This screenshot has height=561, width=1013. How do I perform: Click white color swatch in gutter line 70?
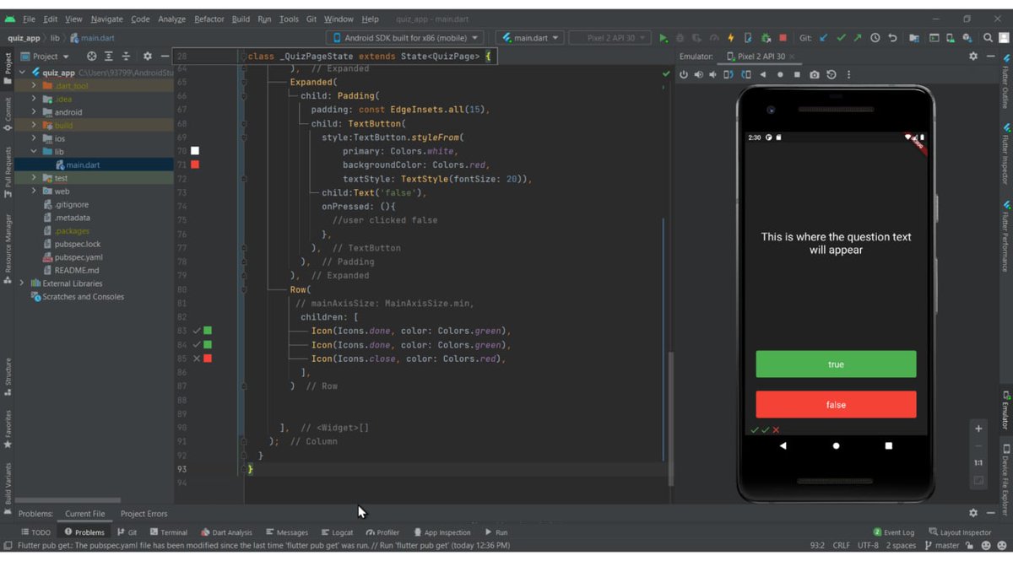pos(195,150)
